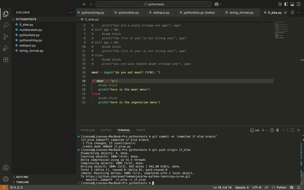Close the terminal panel
Screen dimensions: 304x190
(298, 130)
